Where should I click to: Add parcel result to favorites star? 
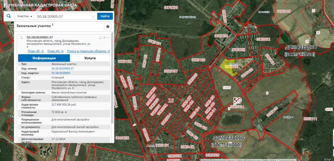104,38
